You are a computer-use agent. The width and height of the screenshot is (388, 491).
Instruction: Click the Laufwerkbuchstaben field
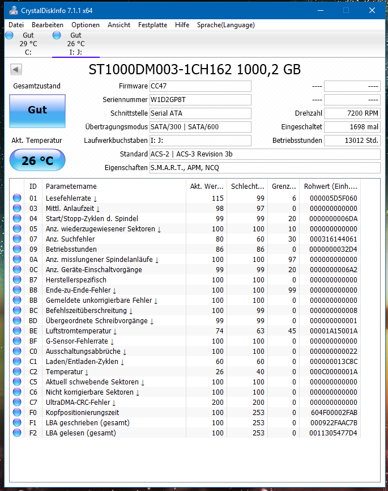point(201,141)
